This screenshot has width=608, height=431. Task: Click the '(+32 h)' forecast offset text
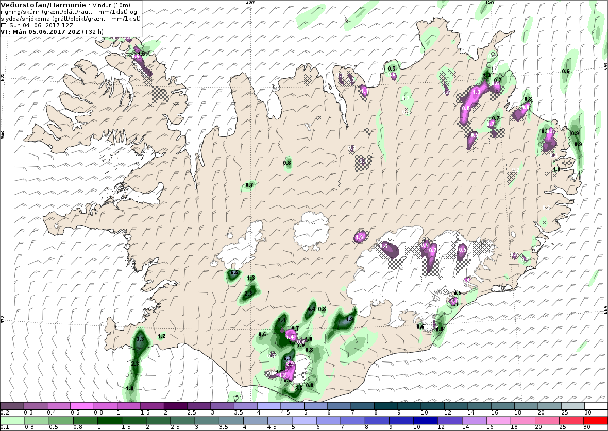93,32
